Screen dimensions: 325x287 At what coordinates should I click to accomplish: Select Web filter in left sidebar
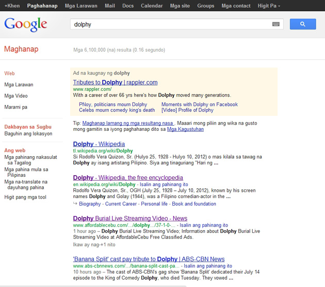(x=9, y=73)
